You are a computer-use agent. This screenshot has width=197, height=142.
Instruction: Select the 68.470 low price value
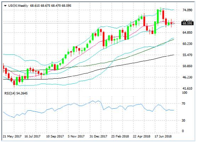pyautogui.click(x=56, y=6)
